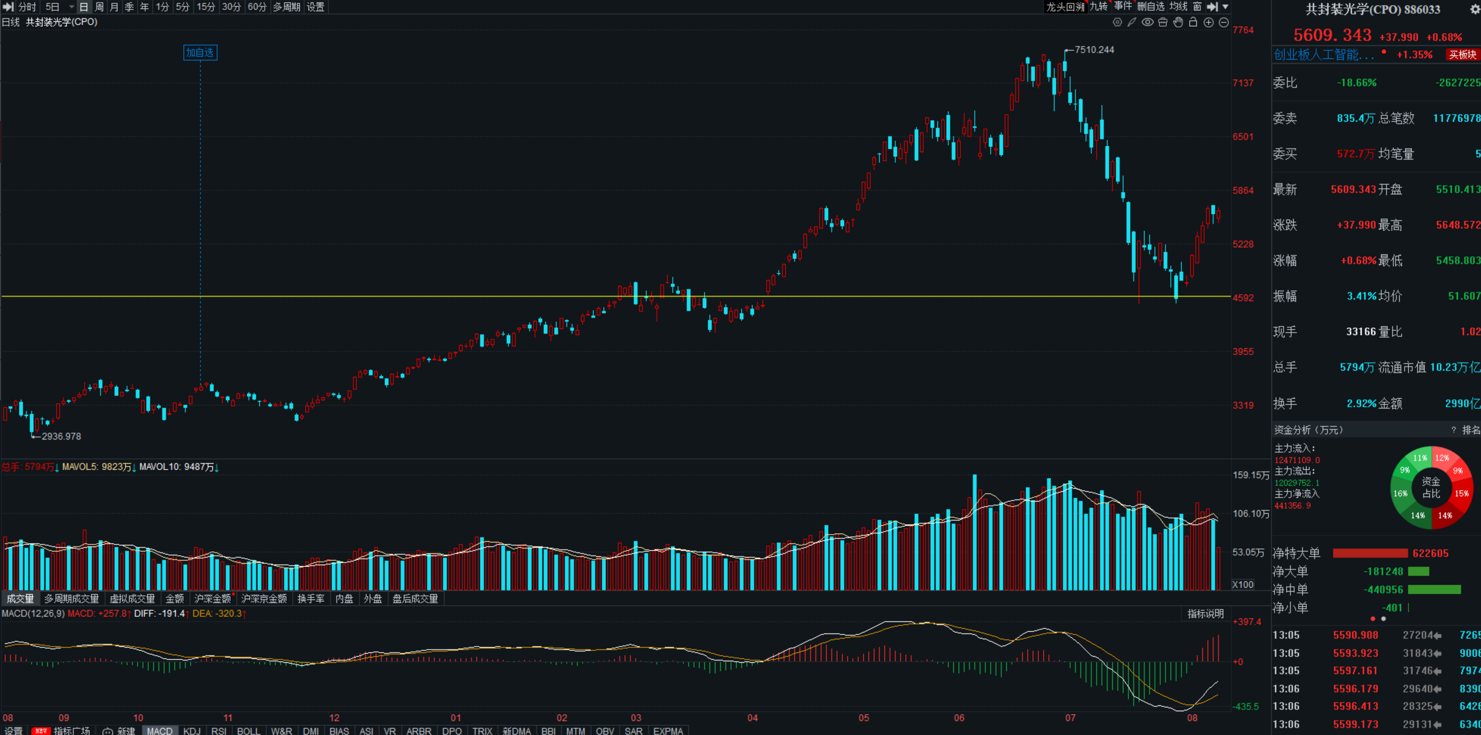This screenshot has height=735, width=1481.
Task: Toggle the eye visibility icon
Action: click(1147, 22)
